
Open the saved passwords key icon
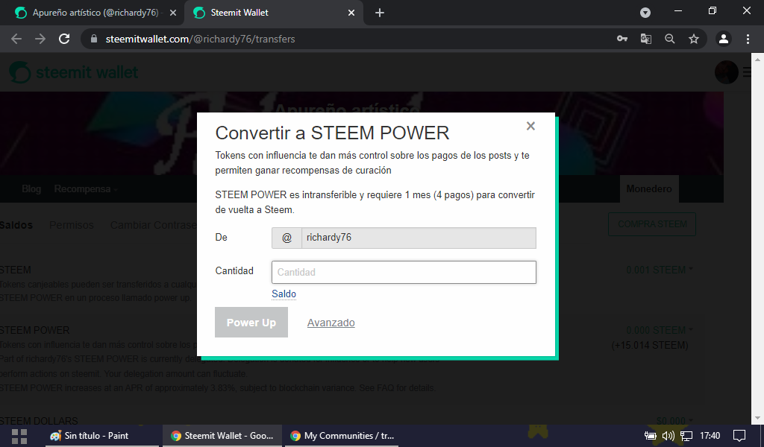[622, 39]
